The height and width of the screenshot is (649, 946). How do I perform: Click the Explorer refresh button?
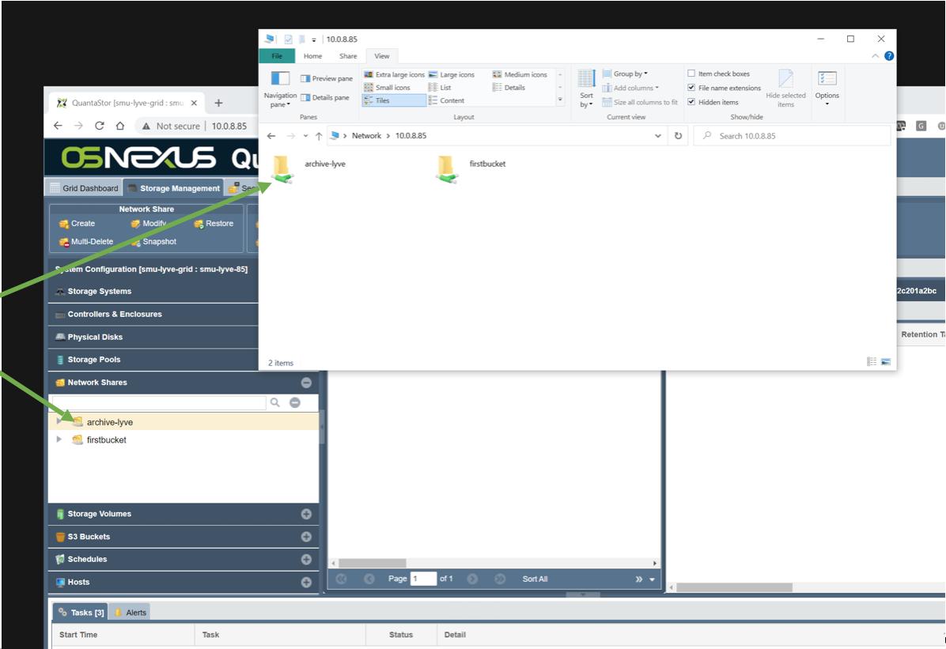coord(678,136)
